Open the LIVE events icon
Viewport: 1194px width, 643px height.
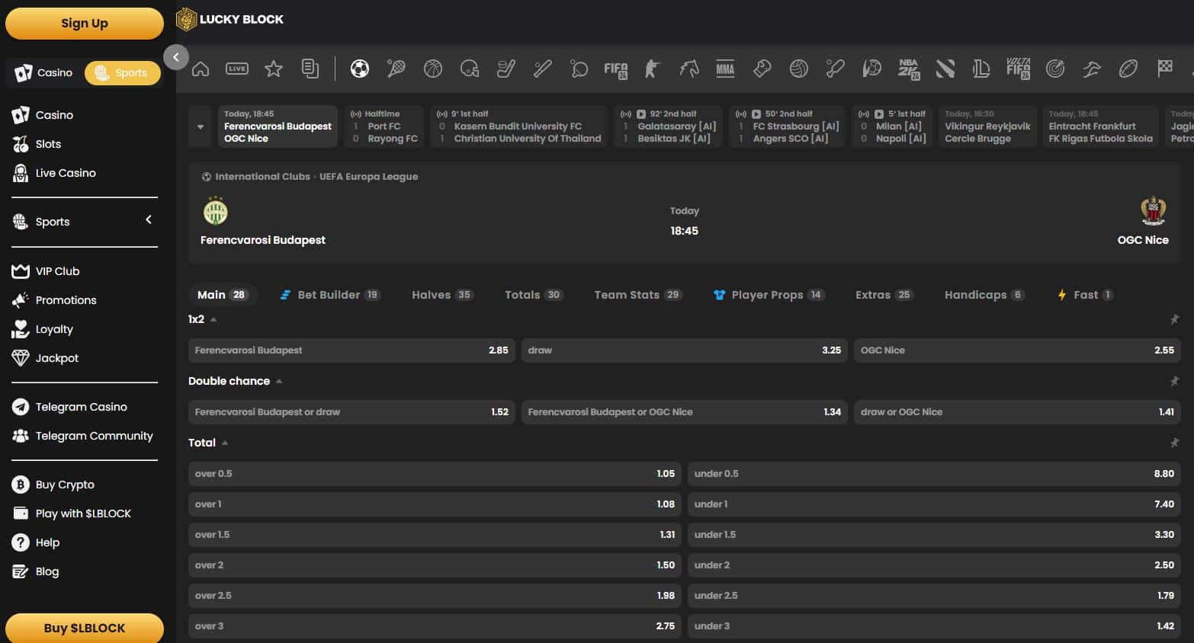pyautogui.click(x=237, y=69)
